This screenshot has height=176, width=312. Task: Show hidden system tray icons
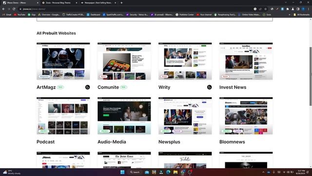click(263, 172)
